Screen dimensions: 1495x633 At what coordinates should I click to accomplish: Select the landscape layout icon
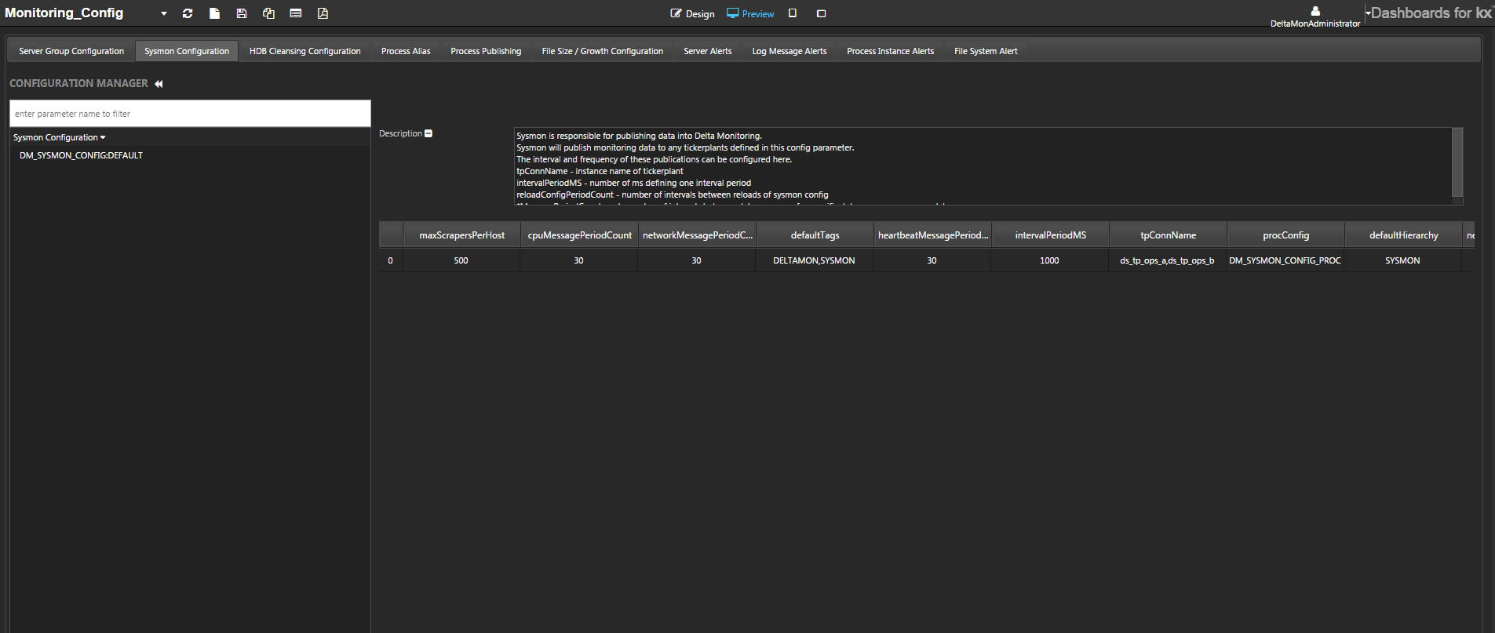pos(822,13)
